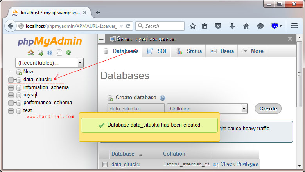The width and height of the screenshot is (305, 172).
Task: Tick the data_situsku row checkbox
Action: 105,165
